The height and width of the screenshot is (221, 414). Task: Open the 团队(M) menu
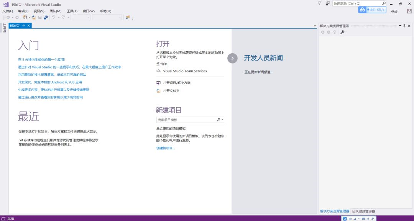tap(56, 11)
